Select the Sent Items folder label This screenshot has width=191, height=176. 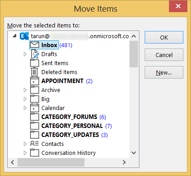click(55, 63)
